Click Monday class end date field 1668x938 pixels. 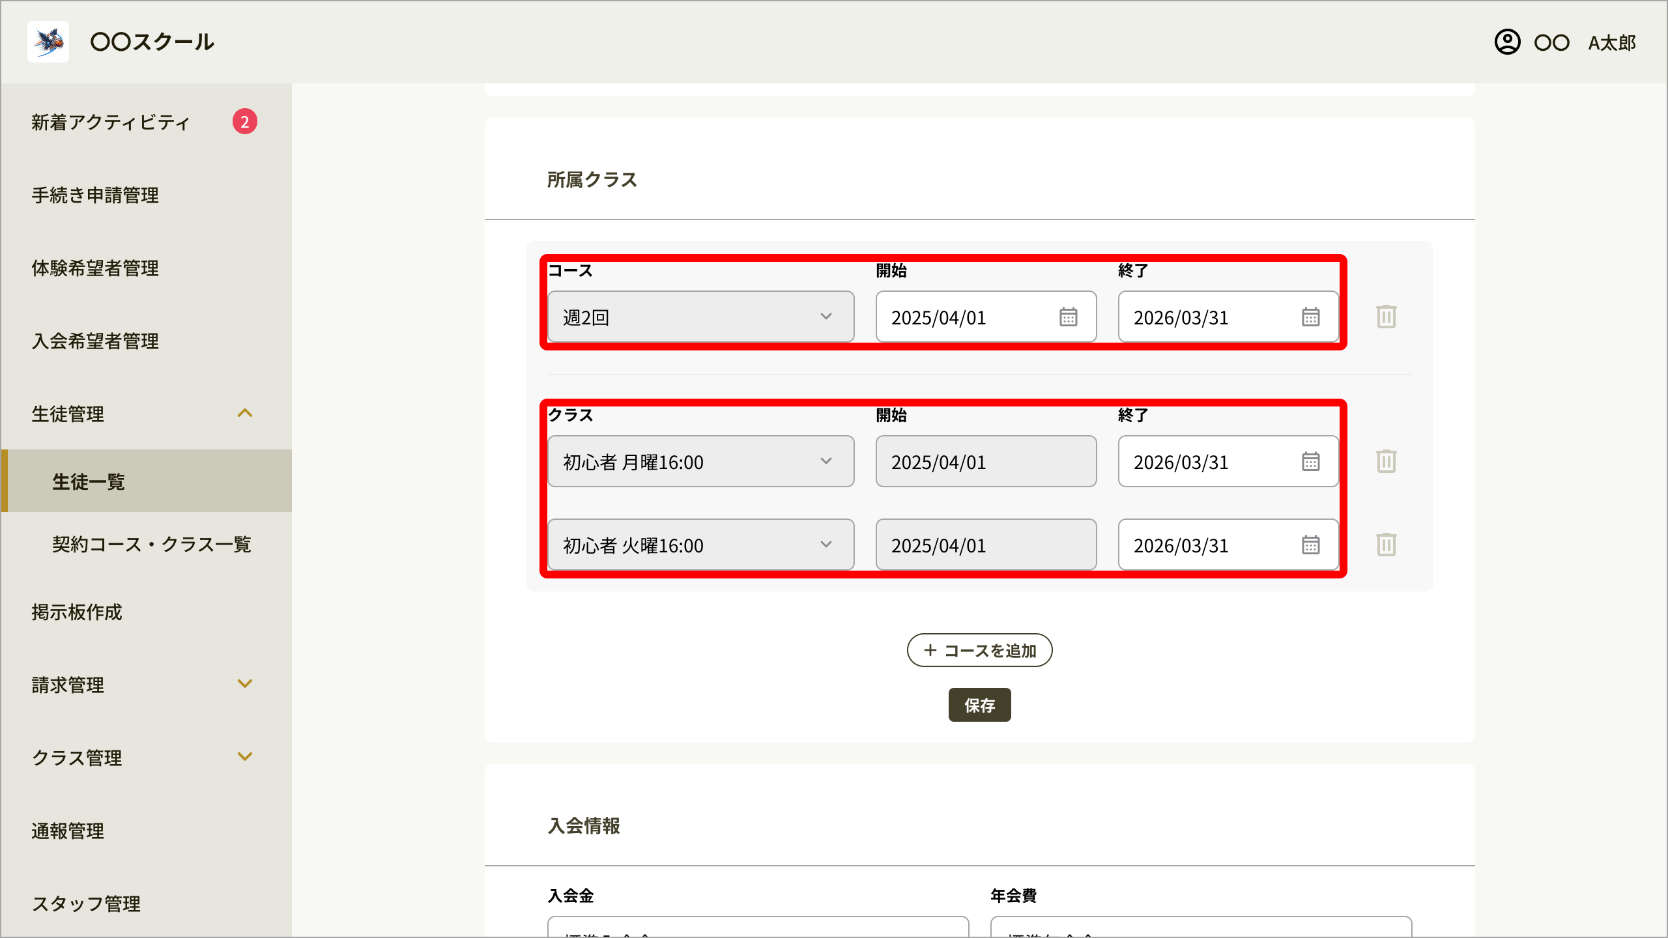(1228, 462)
